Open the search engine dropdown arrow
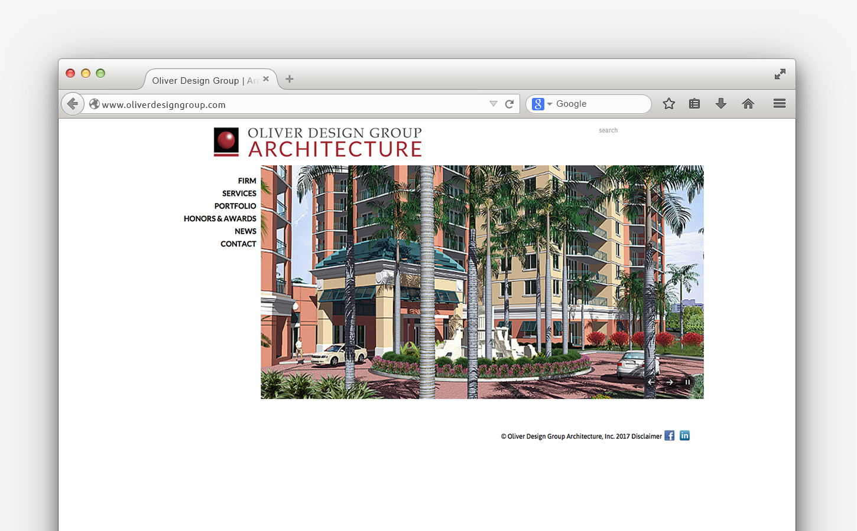Viewport: 857px width, 531px height. pyautogui.click(x=550, y=104)
